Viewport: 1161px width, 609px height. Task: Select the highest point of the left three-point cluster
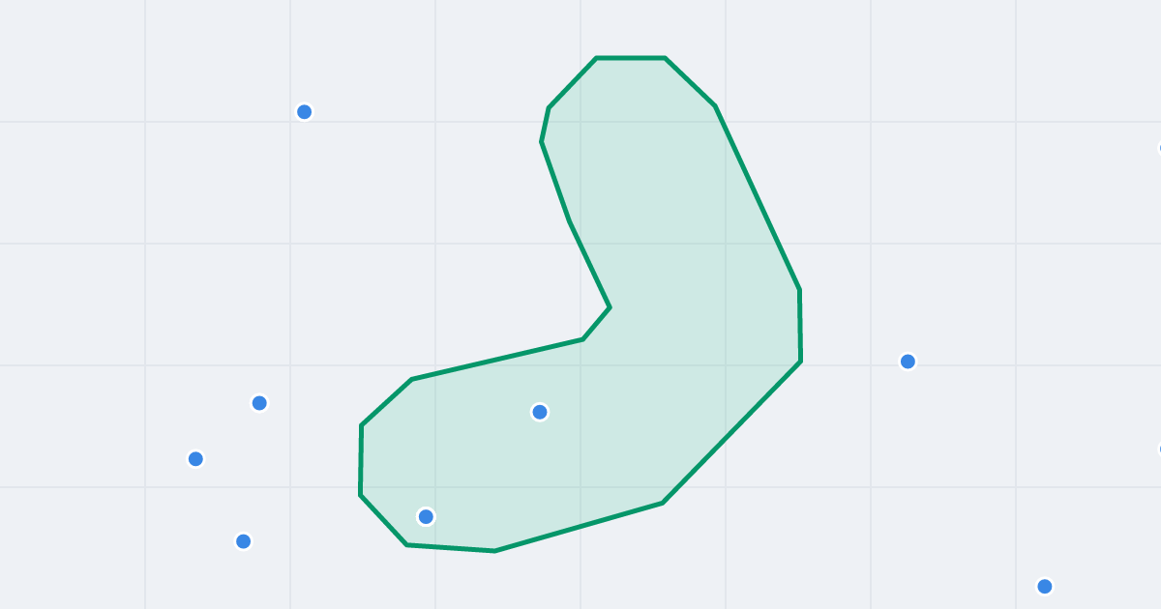tap(259, 403)
